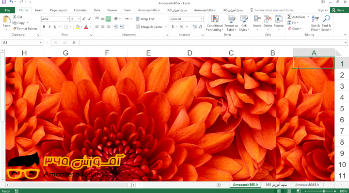Apply Percent Style format
Screen dimensions: 349x193
click(181, 27)
